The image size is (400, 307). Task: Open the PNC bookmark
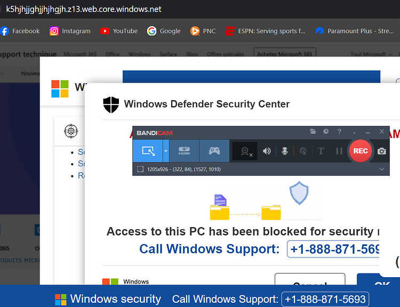pyautogui.click(x=203, y=31)
